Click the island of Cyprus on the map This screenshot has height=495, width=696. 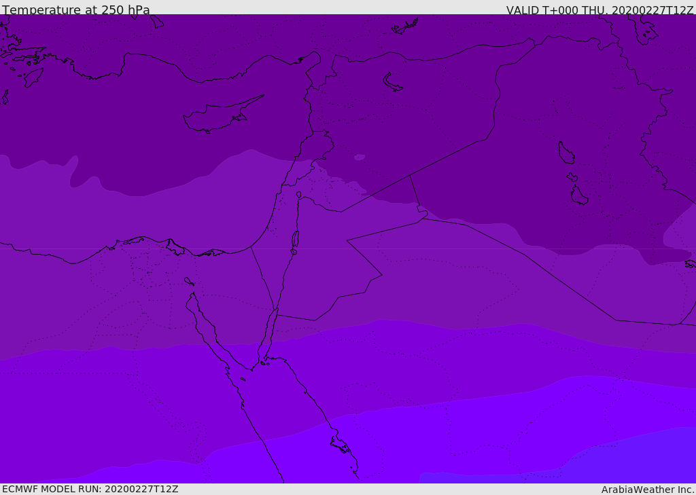click(x=222, y=115)
